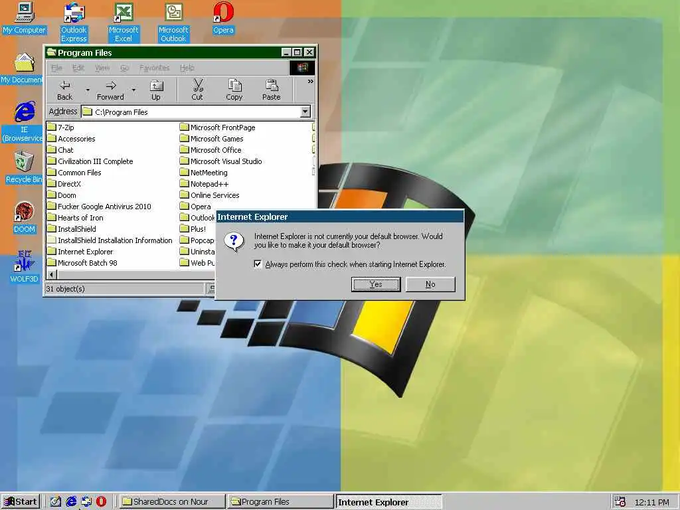Launch Internet Explorer from quick launch
The height and width of the screenshot is (510, 680).
click(71, 502)
